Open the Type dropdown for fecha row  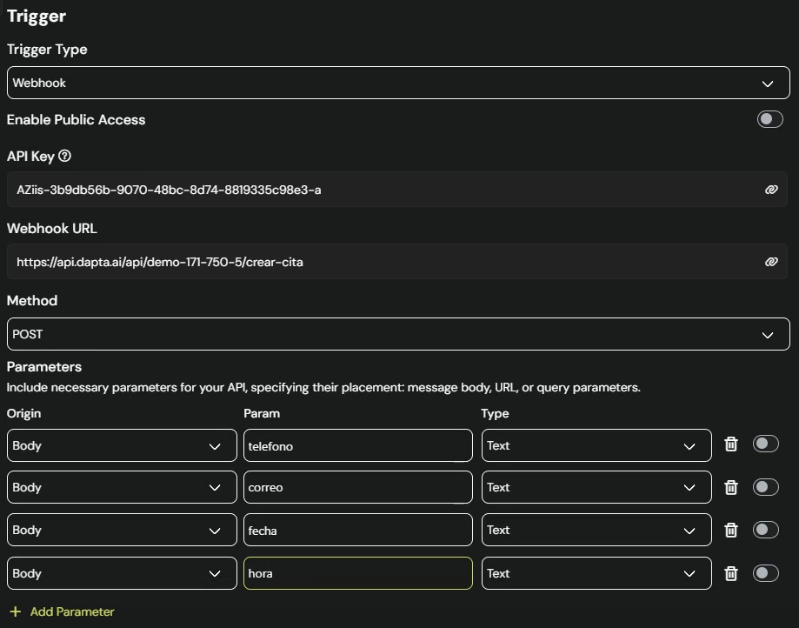pyautogui.click(x=596, y=530)
